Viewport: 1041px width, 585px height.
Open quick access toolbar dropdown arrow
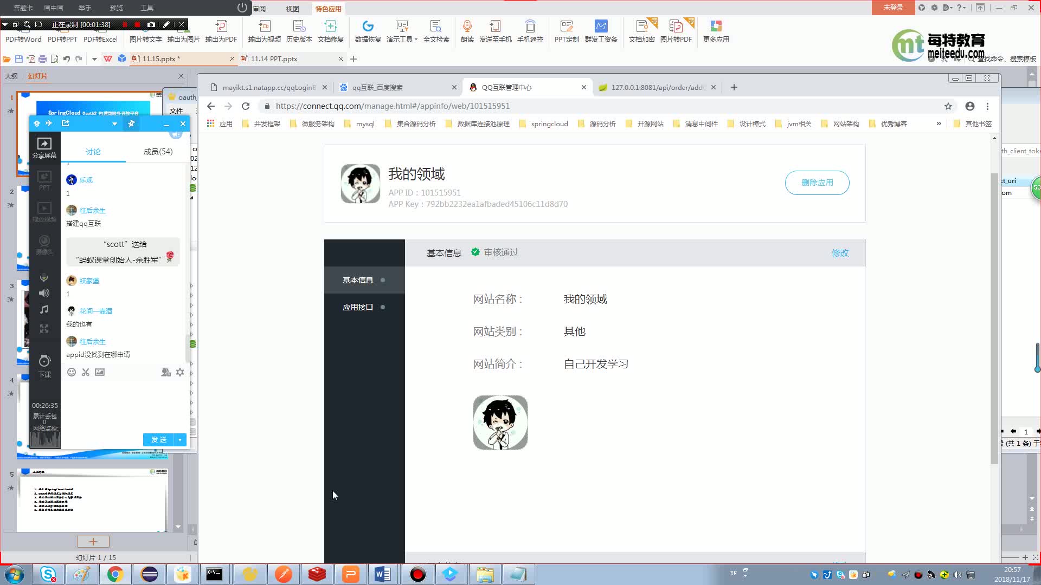tap(94, 58)
